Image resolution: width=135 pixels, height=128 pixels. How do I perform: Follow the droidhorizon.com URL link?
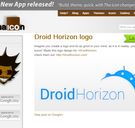pyautogui.click(x=72, y=55)
